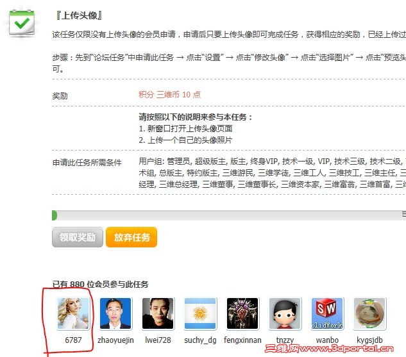This screenshot has width=406, height=357.
Task: Open the suchy_dg username link
Action: (x=200, y=340)
